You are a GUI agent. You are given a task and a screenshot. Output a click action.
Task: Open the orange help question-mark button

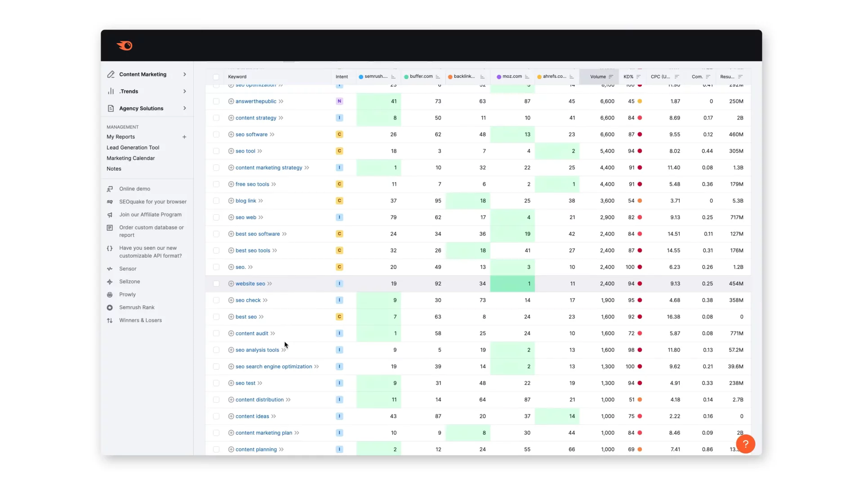click(x=745, y=444)
